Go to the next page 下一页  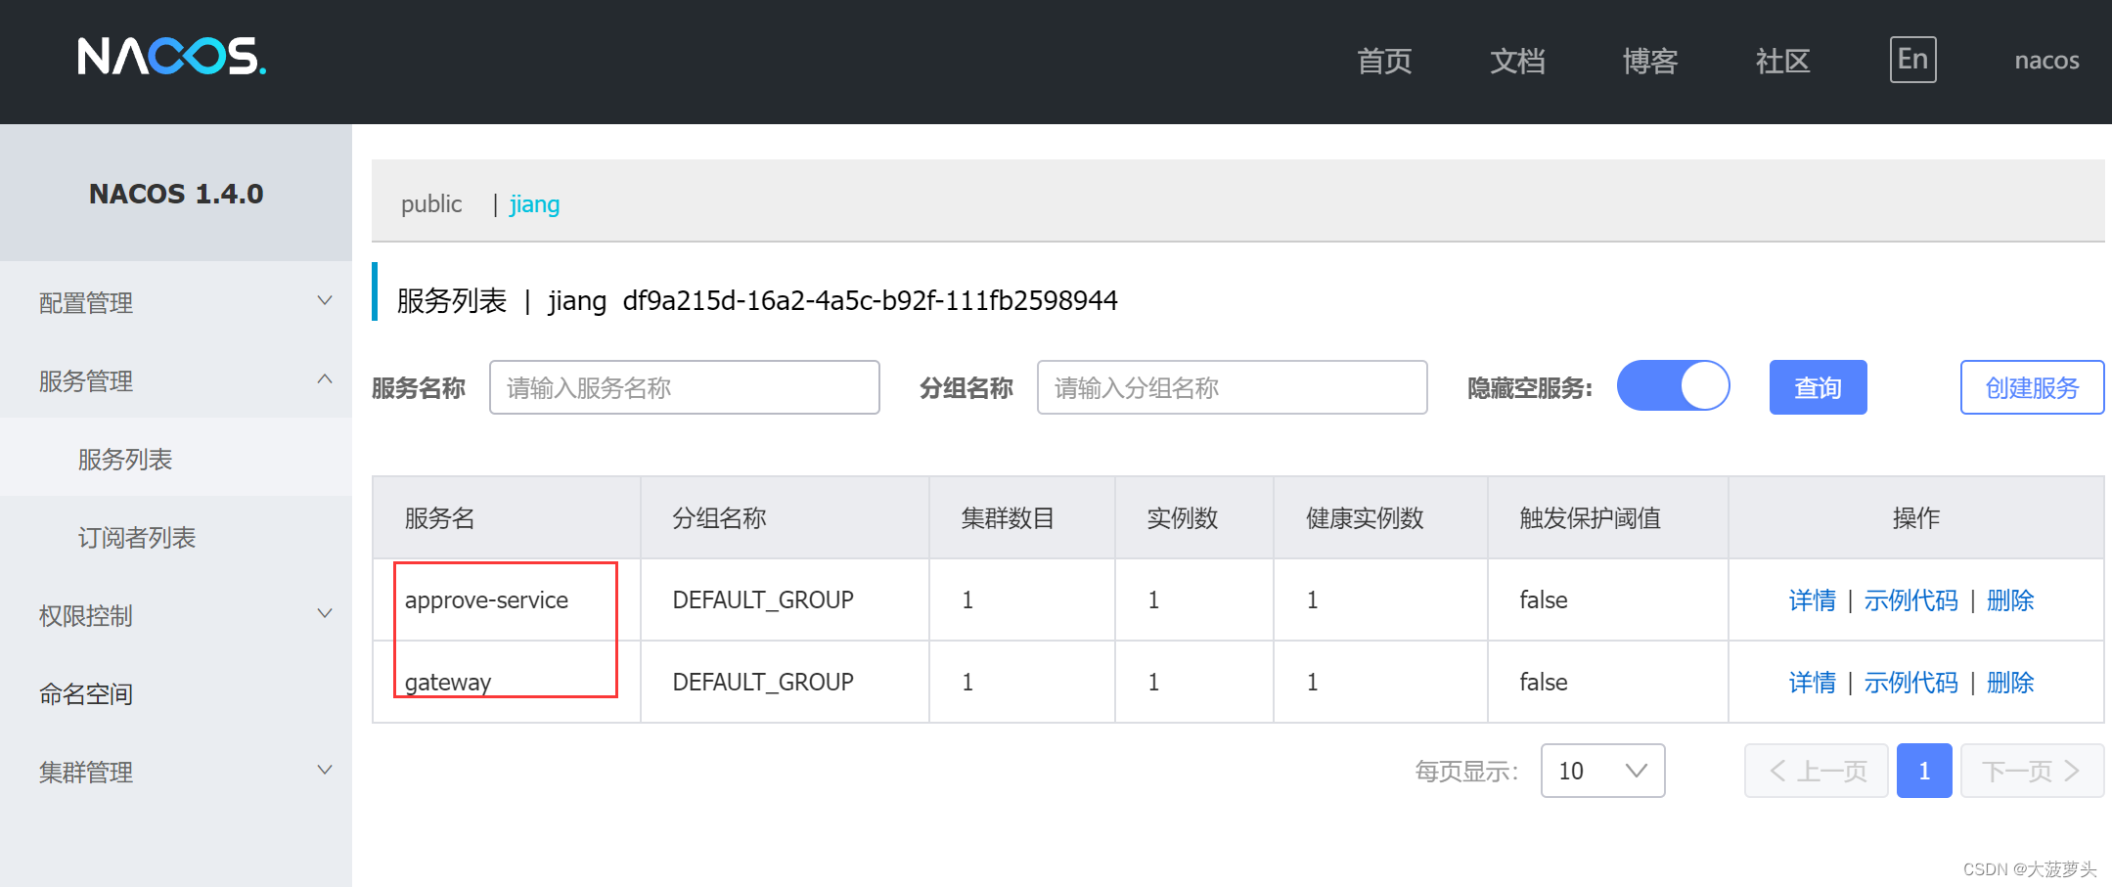pos(2032,771)
